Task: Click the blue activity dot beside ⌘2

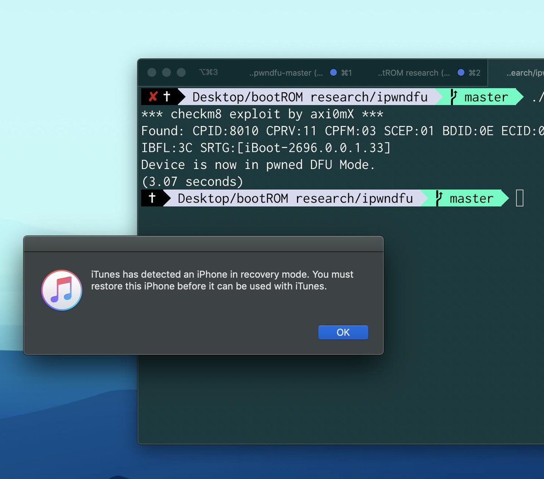Action: point(461,73)
